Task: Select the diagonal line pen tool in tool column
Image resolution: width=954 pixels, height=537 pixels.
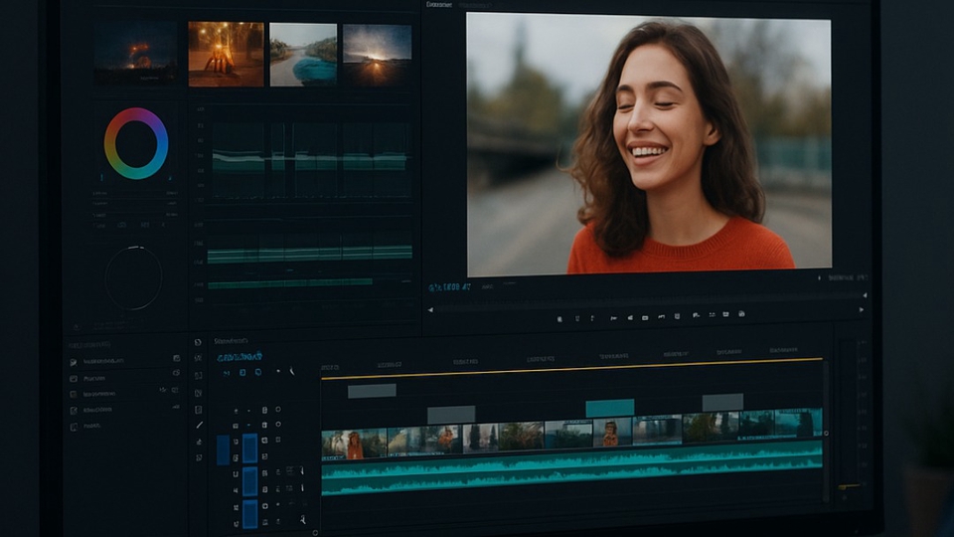Action: pos(199,425)
